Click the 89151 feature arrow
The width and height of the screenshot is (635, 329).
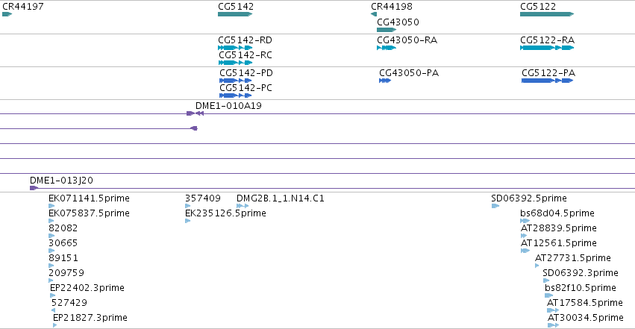51,266
